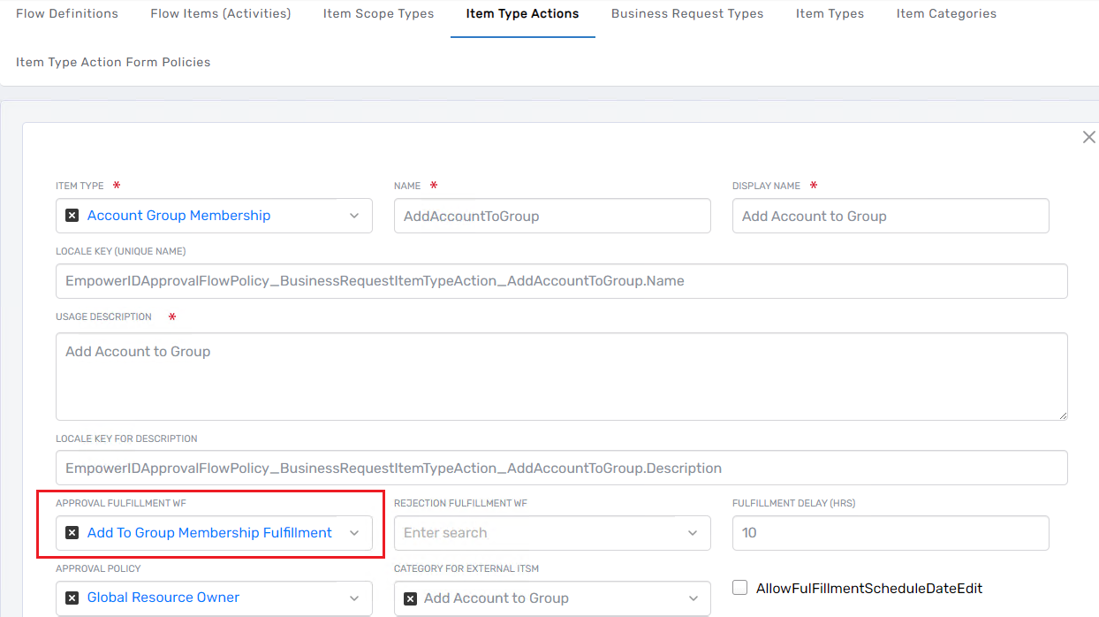1099x617 pixels.
Task: Click the Name field AddAccountToGroup
Action: 552,216
